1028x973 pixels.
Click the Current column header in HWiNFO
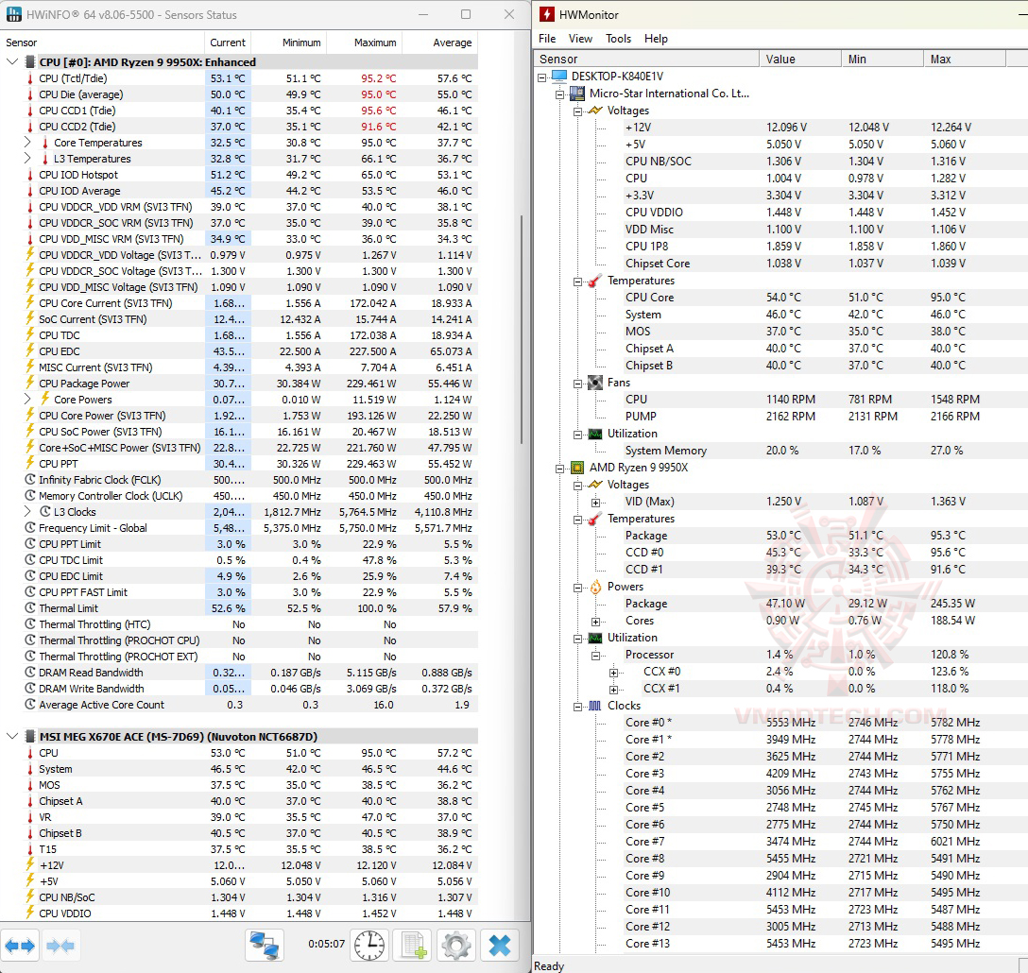[x=228, y=43]
